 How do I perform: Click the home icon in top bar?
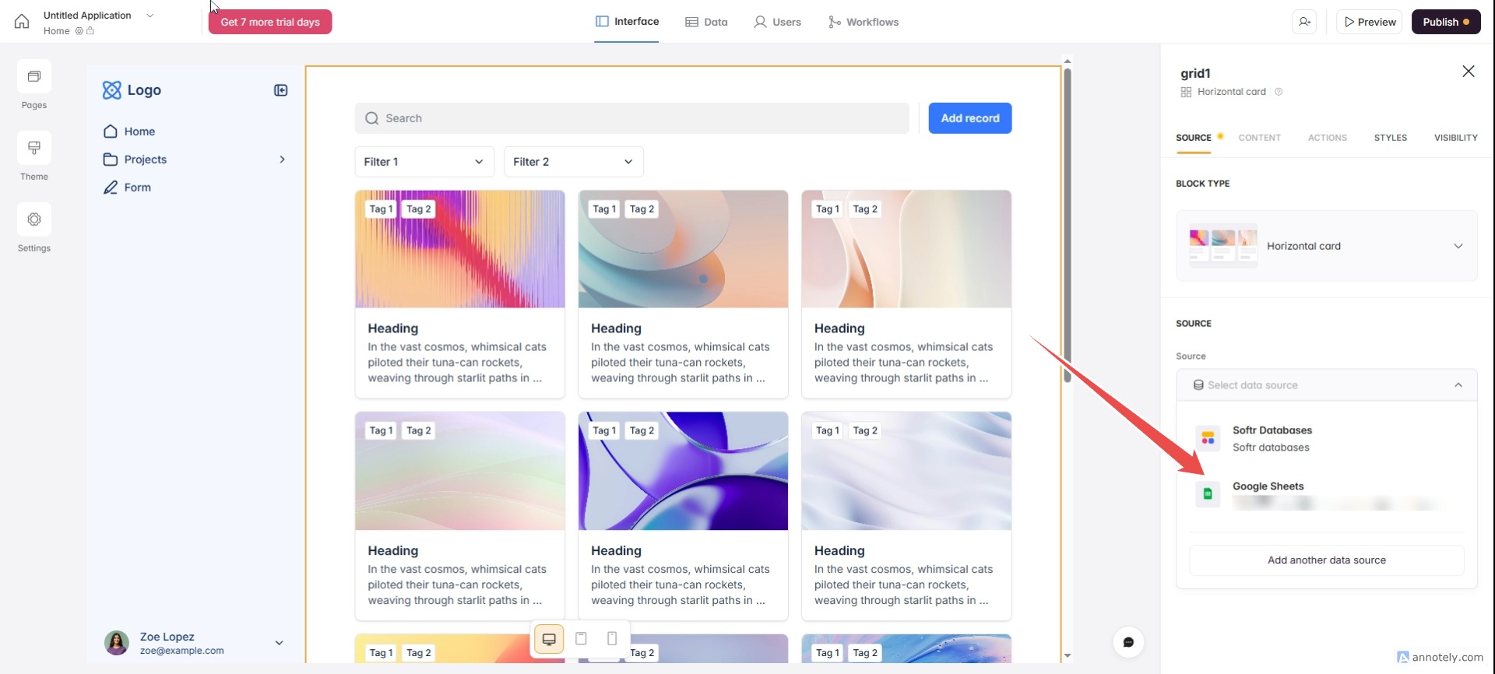(x=22, y=22)
